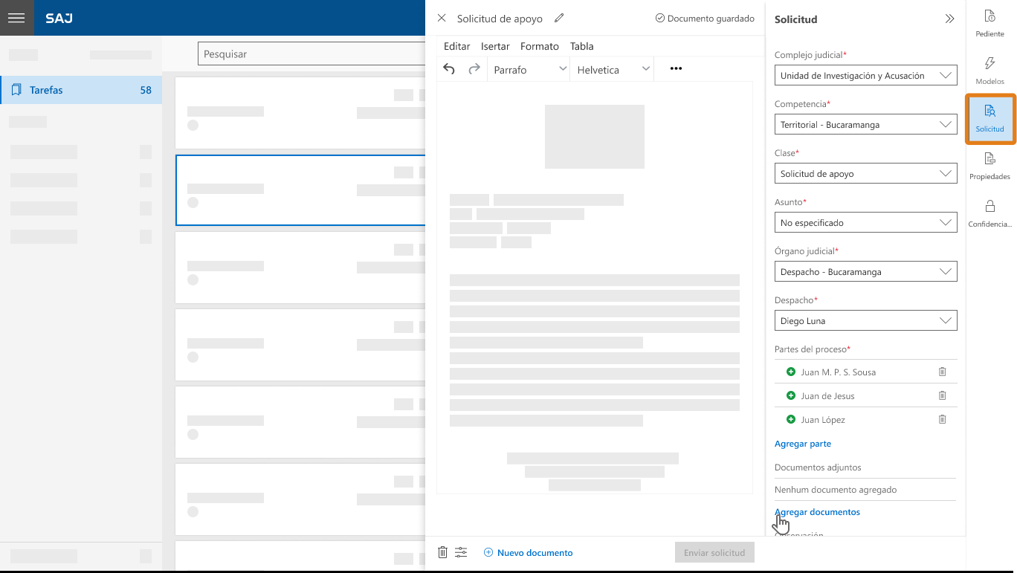
Task: Open the Formato menu
Action: (539, 46)
